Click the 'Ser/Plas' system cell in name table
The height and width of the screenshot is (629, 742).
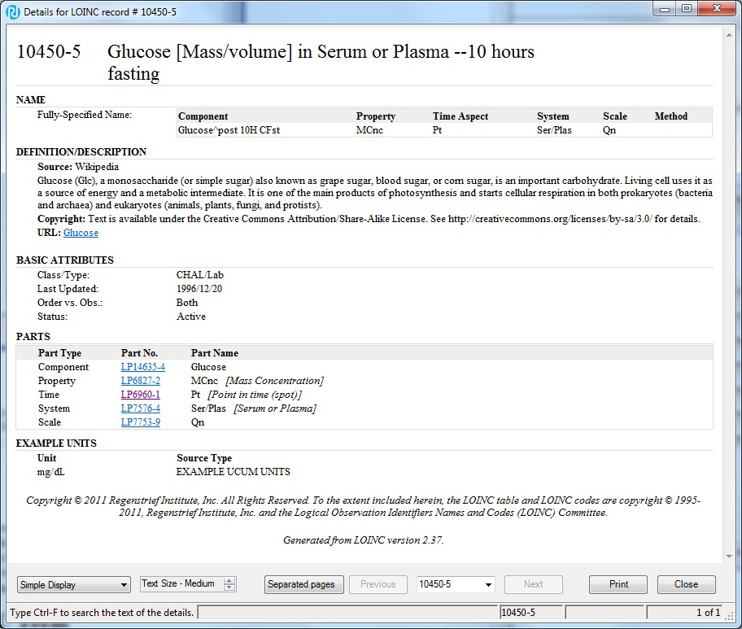tap(554, 130)
